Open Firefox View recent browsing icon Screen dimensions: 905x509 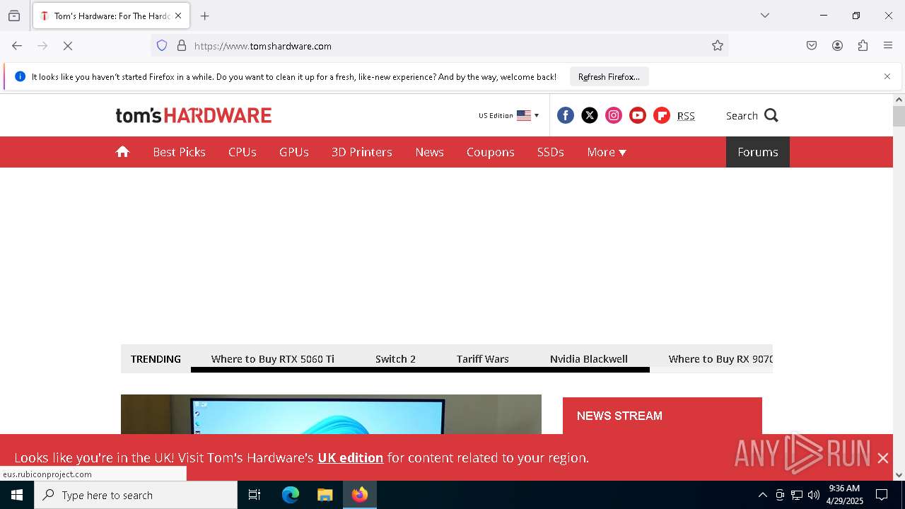coord(14,16)
